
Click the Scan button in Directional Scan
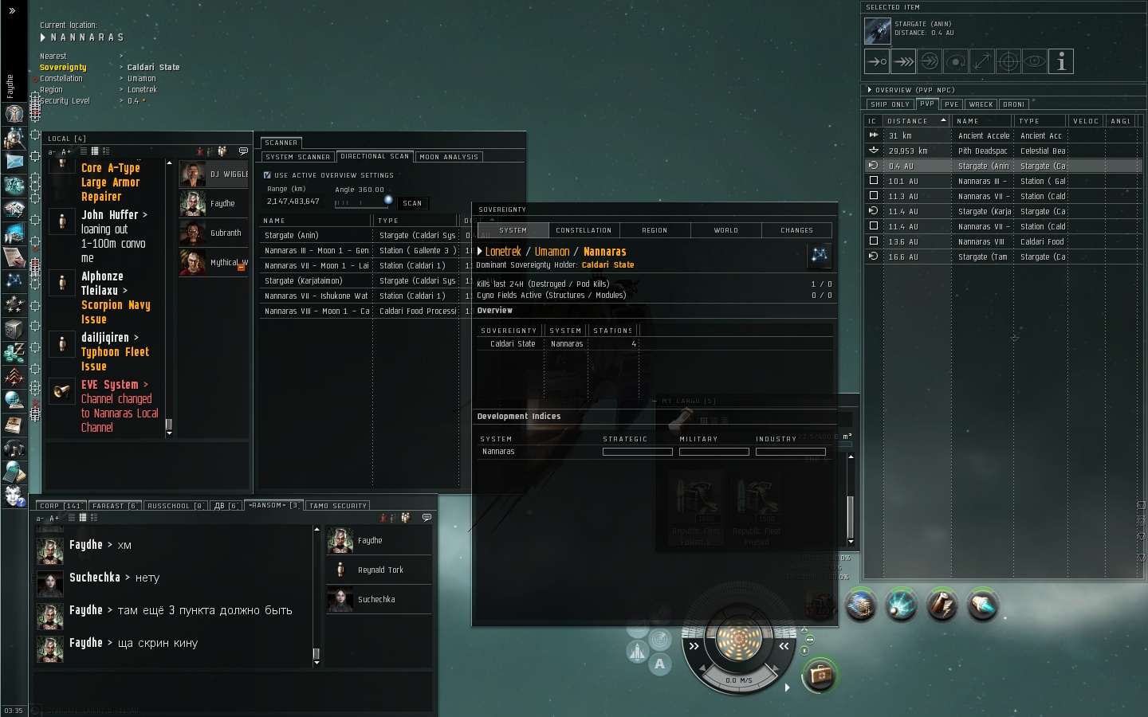pyautogui.click(x=412, y=203)
